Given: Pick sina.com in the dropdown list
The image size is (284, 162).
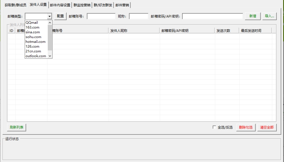Looking at the screenshot, I should click(36, 32).
